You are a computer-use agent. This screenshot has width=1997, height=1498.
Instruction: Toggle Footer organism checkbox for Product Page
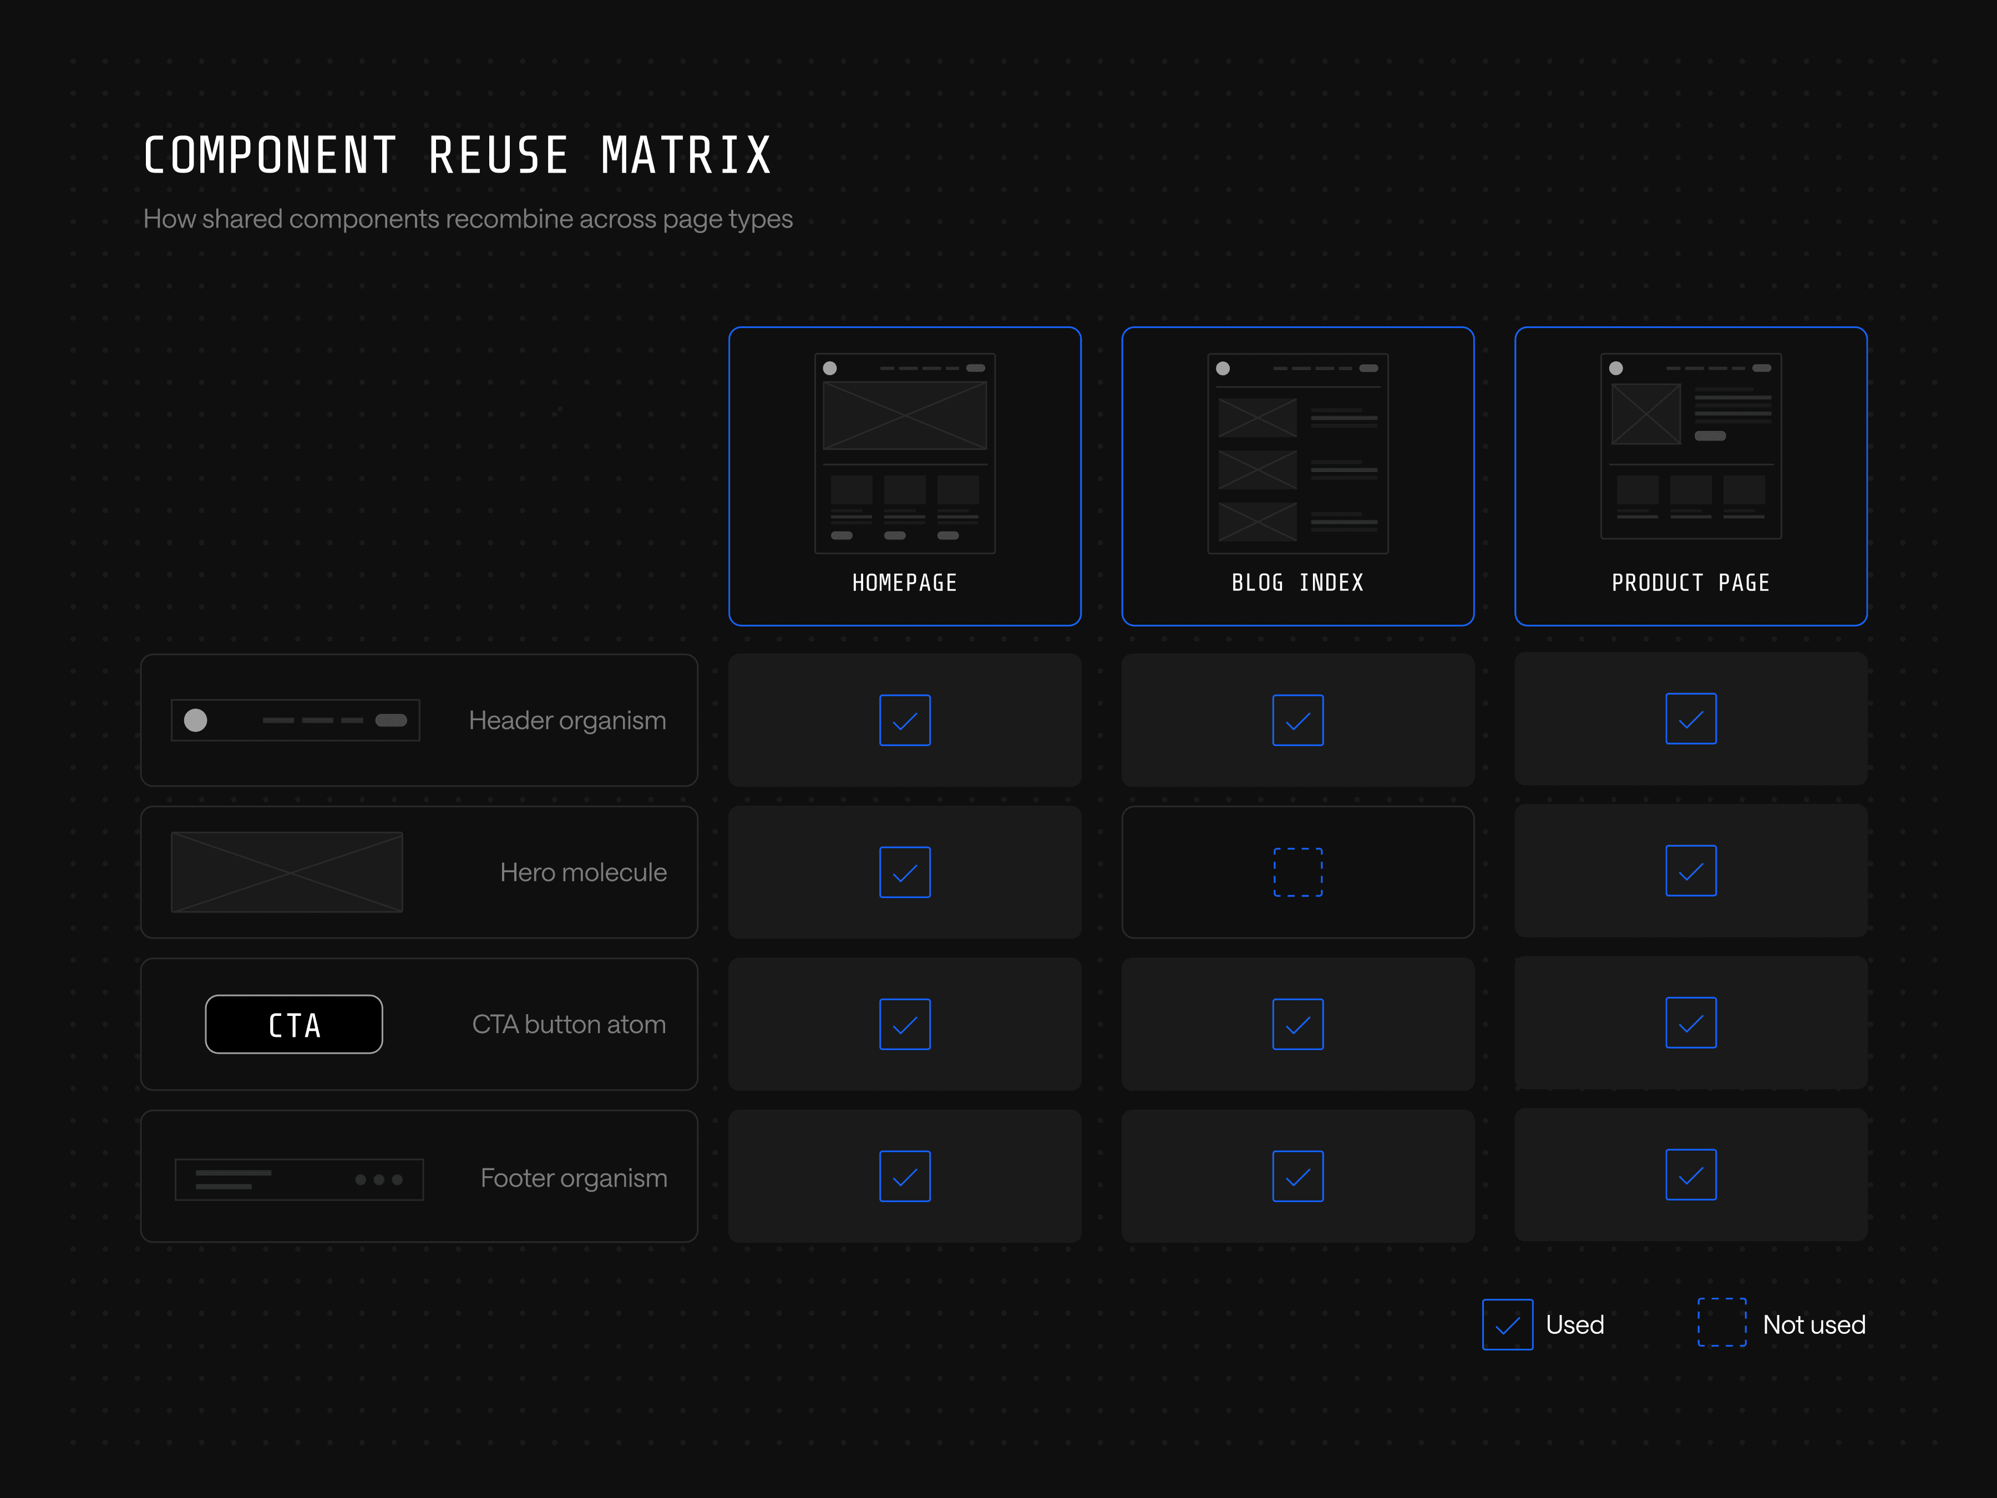(1691, 1175)
